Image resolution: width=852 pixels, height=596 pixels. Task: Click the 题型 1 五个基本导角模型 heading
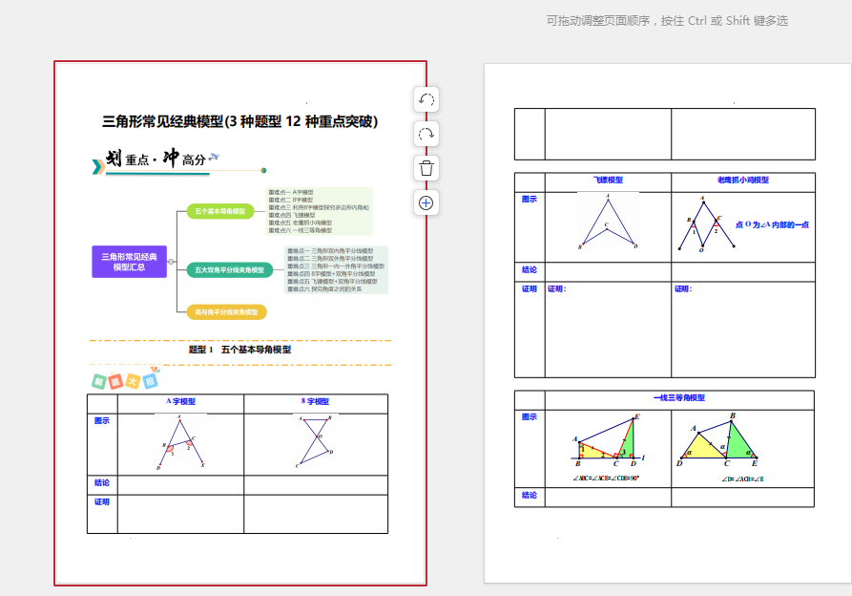(x=239, y=350)
